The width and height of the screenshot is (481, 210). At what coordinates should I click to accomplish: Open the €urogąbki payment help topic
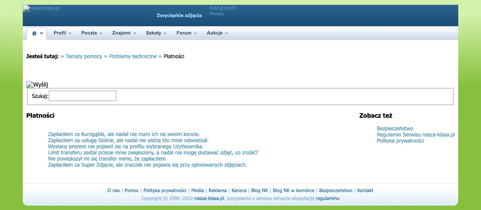(124, 134)
